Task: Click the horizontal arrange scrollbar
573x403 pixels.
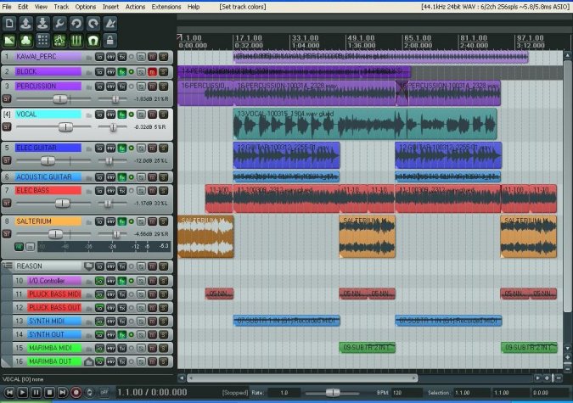Action: 302,378
